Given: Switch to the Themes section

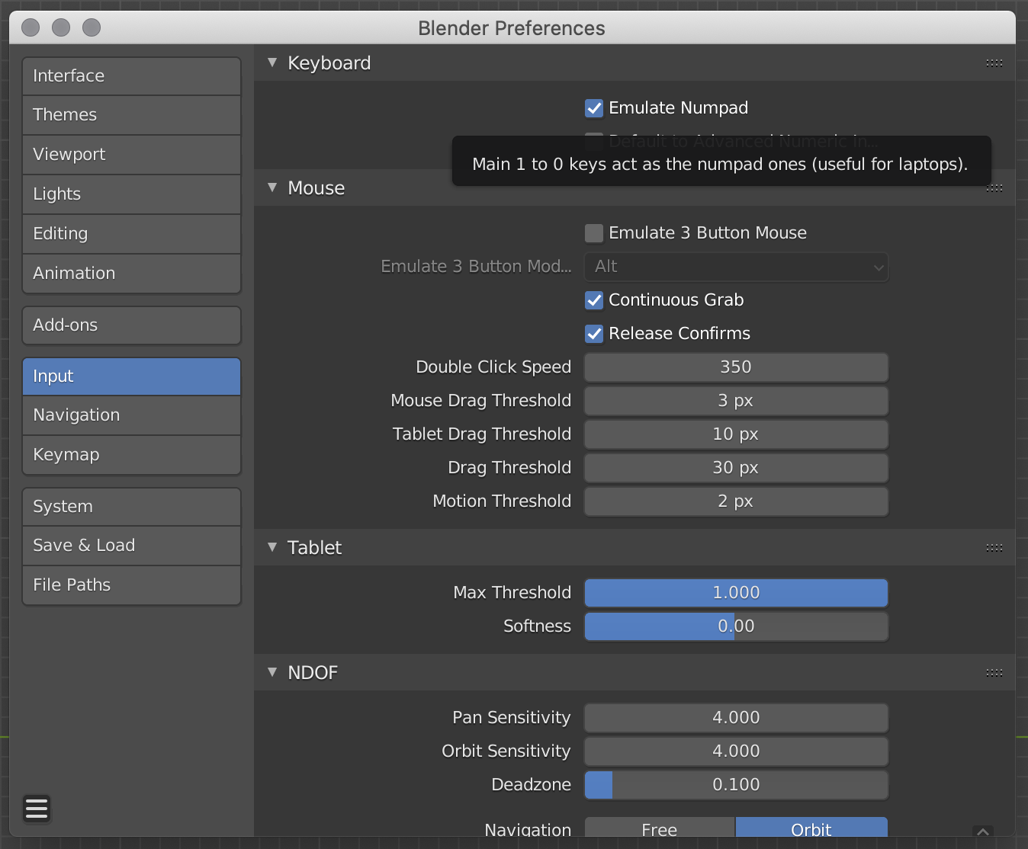Looking at the screenshot, I should pos(132,115).
